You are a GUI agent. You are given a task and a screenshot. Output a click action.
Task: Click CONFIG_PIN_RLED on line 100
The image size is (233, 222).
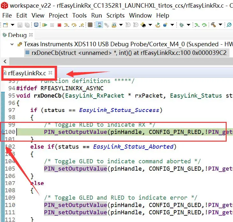[175, 132]
